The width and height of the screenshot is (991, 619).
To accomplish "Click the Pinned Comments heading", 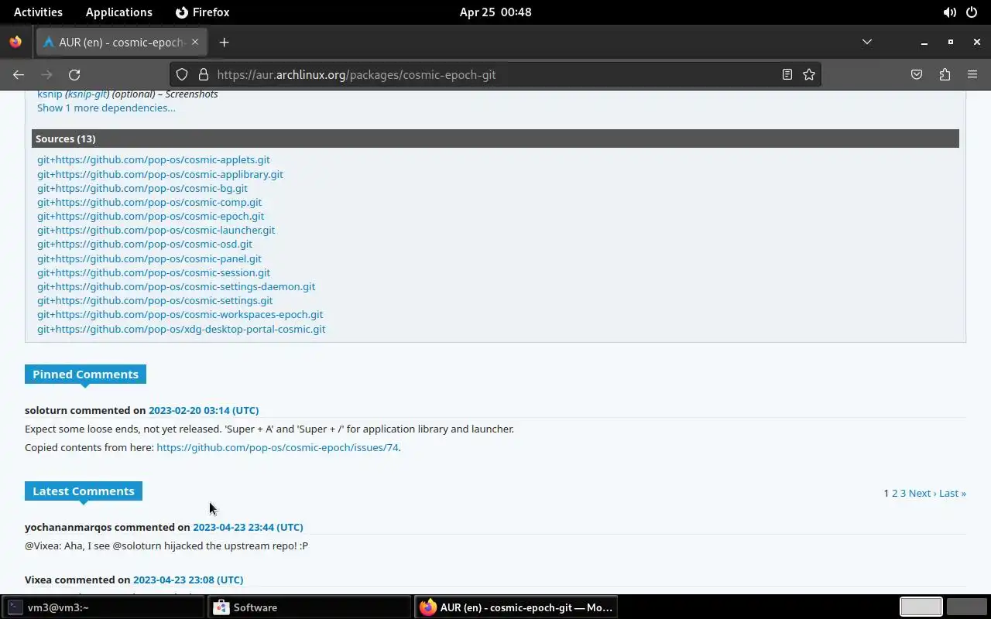I will (x=85, y=374).
